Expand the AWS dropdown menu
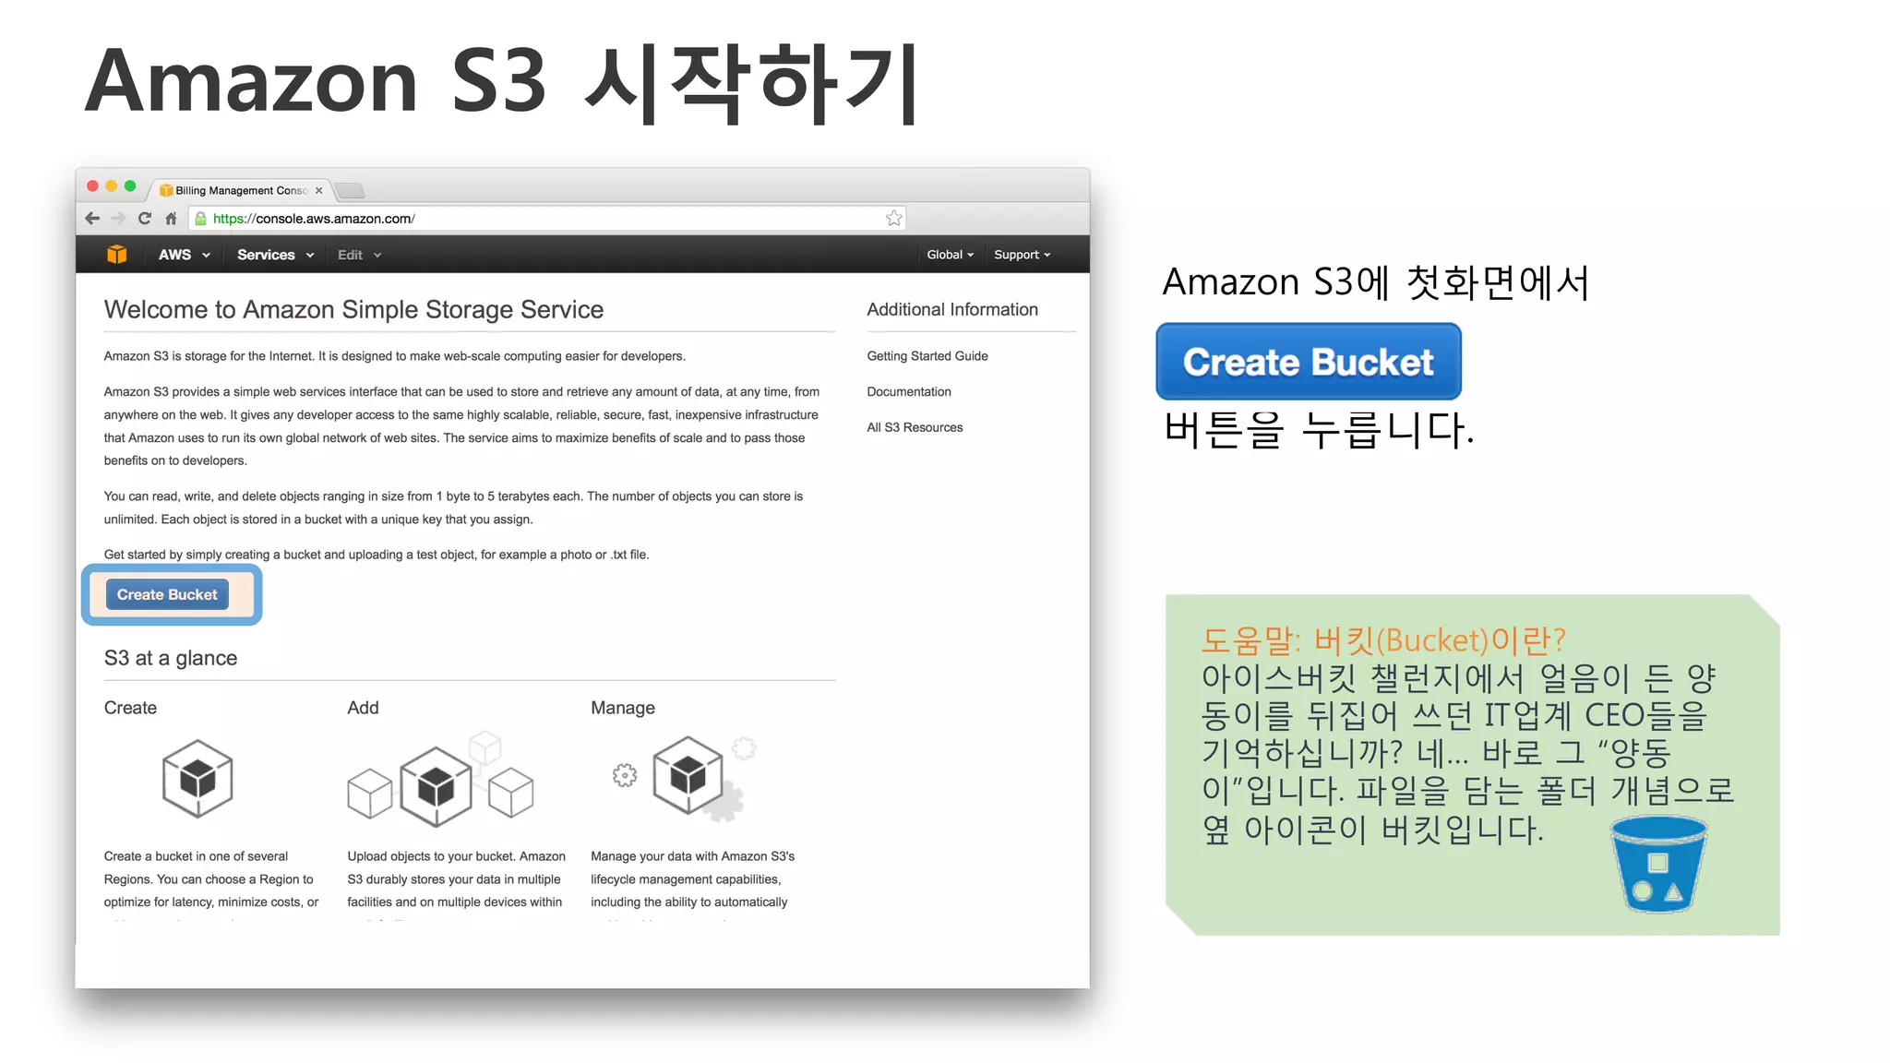Viewport: 1890px width, 1063px height. (x=184, y=255)
